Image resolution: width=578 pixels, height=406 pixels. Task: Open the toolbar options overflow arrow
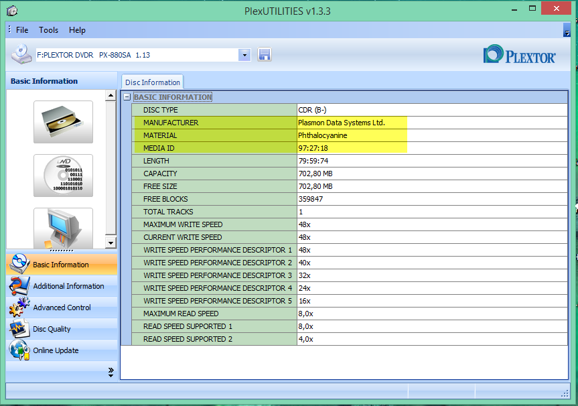click(567, 30)
